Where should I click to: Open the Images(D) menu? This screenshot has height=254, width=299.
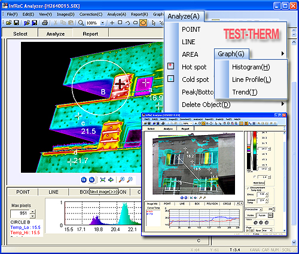pyautogui.click(x=66, y=14)
